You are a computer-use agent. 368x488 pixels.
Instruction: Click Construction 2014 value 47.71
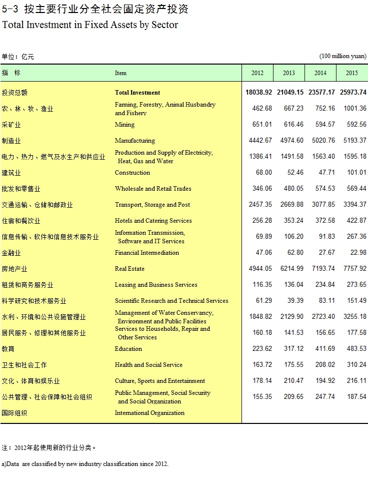click(326, 172)
